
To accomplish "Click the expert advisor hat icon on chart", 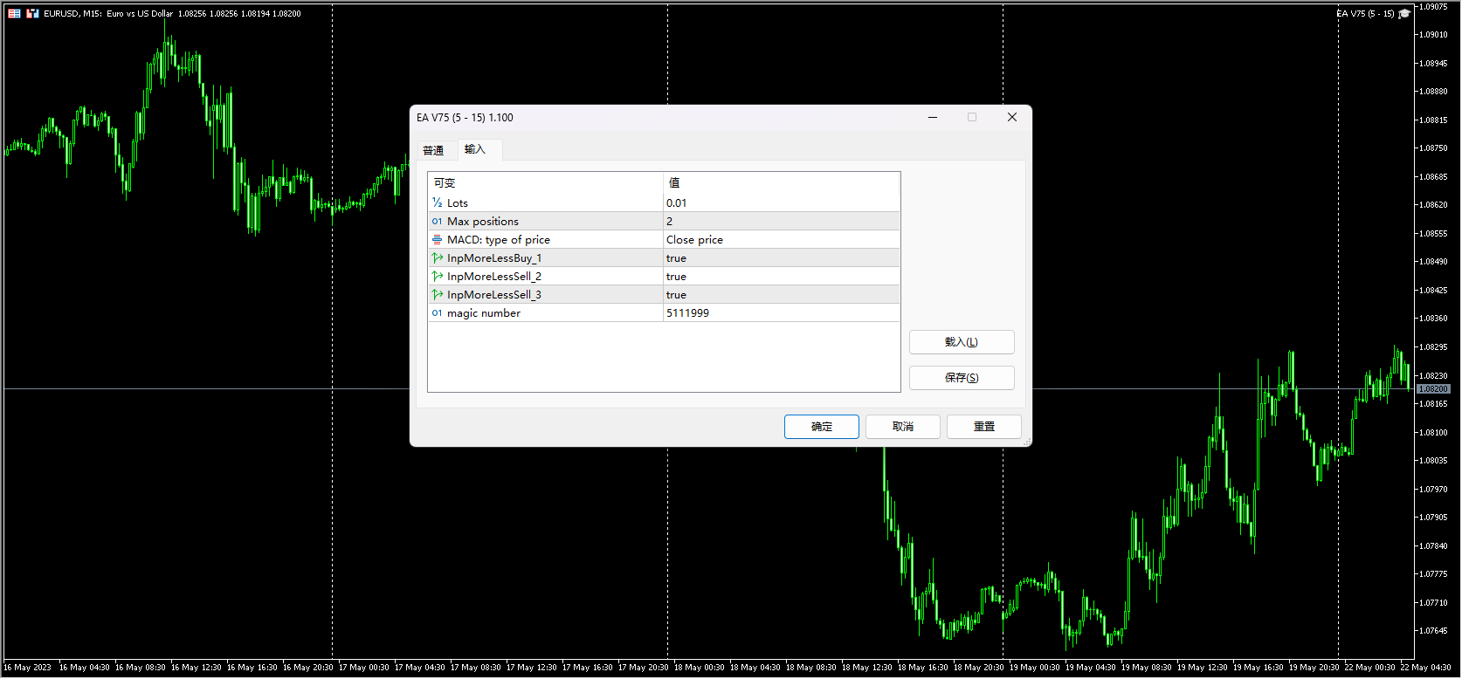I will [x=1404, y=13].
